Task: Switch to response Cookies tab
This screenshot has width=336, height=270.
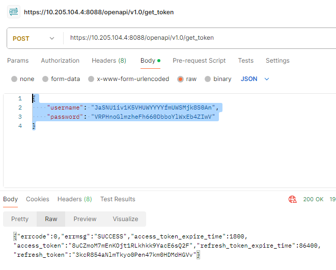Action: [38, 199]
